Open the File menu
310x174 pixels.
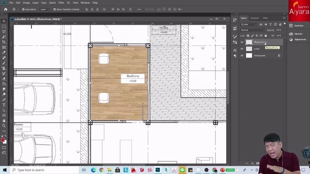11,3
